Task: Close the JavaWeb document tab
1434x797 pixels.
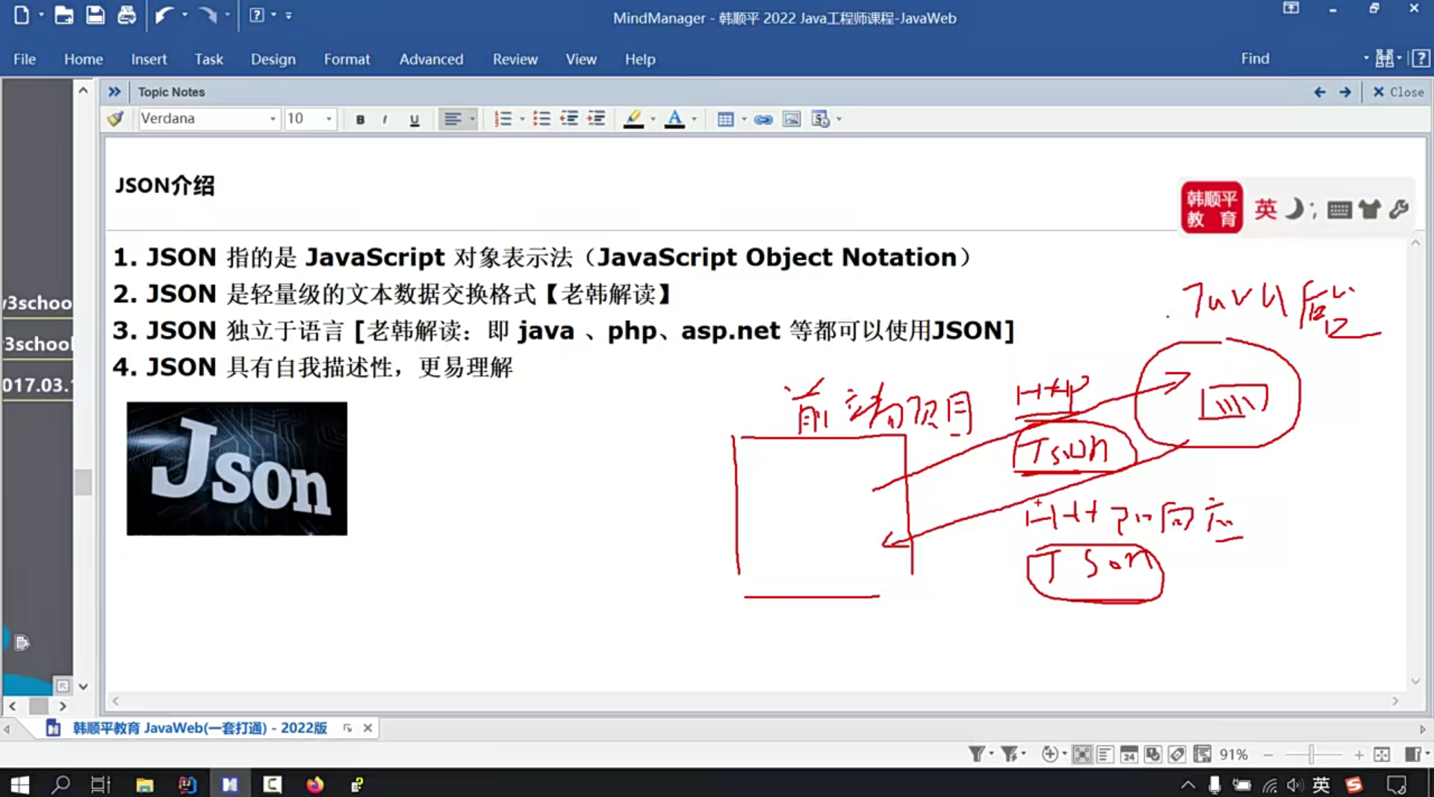Action: click(x=367, y=728)
